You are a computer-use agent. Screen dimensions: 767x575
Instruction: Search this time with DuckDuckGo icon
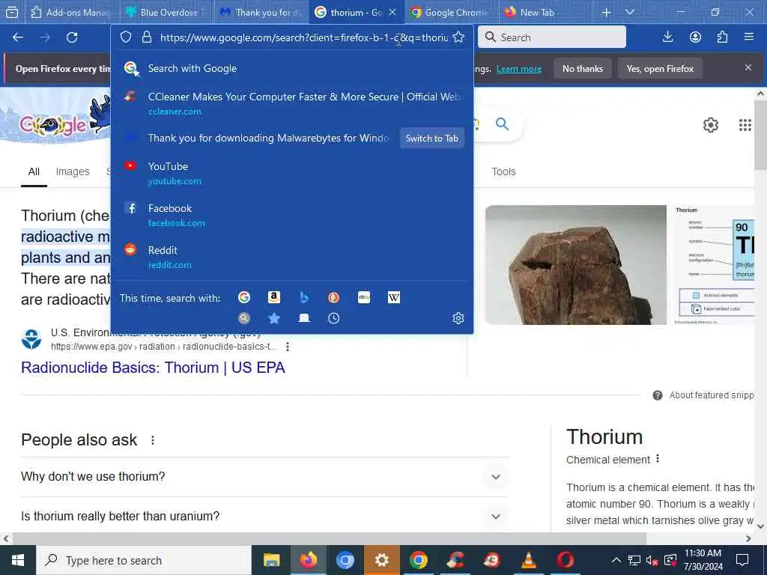333,297
